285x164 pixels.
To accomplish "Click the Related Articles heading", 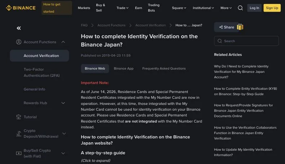I will [228, 55].
